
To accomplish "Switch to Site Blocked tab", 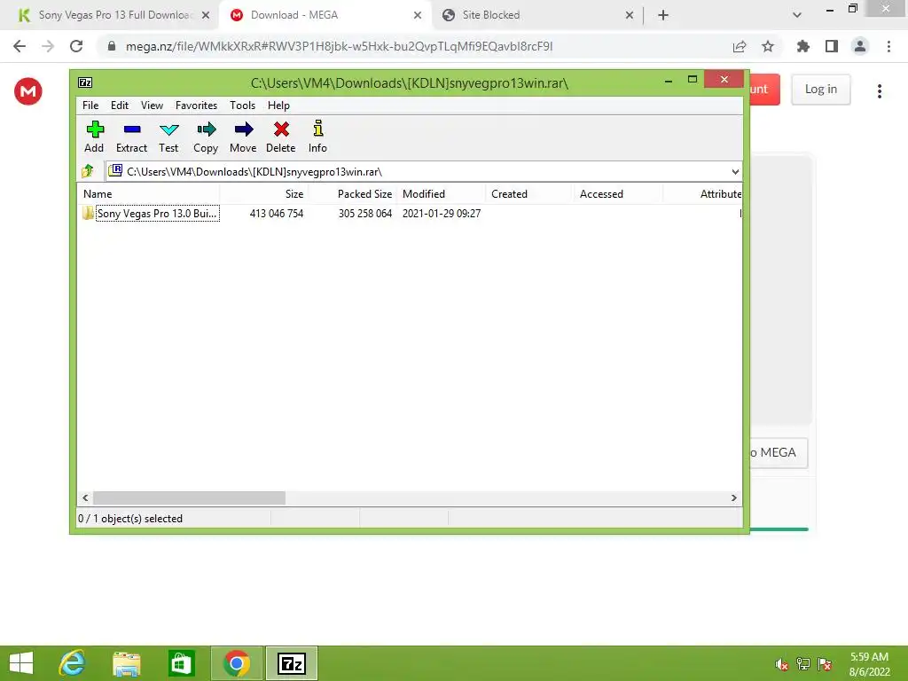I will [x=536, y=15].
